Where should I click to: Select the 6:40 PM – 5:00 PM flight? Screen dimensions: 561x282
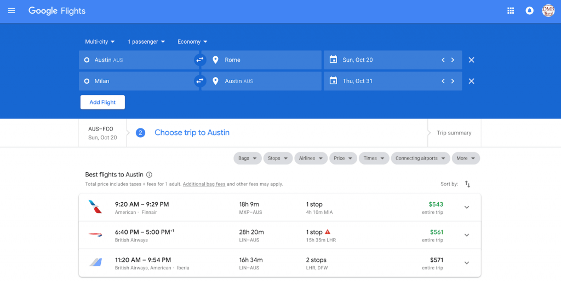click(280, 235)
